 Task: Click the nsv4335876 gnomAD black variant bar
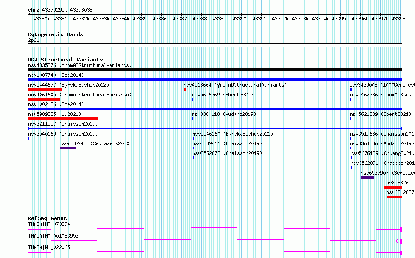click(x=214, y=70)
